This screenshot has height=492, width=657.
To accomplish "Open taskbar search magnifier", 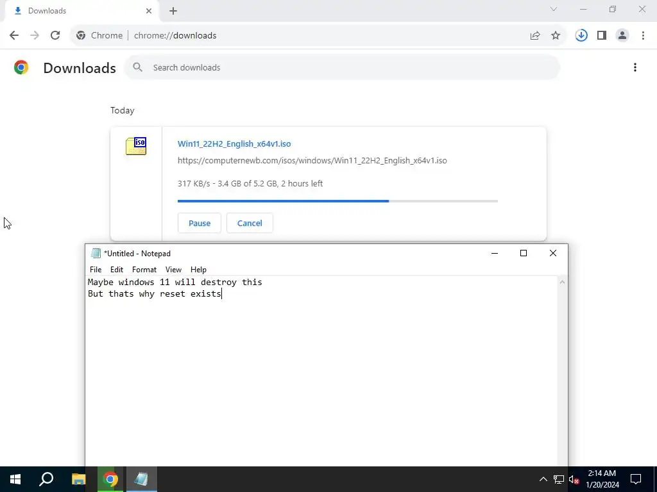I will point(46,479).
